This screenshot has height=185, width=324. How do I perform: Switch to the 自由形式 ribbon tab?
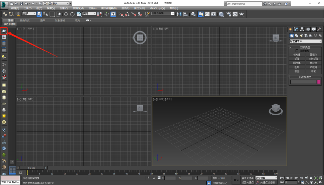pyautogui.click(x=25, y=20)
